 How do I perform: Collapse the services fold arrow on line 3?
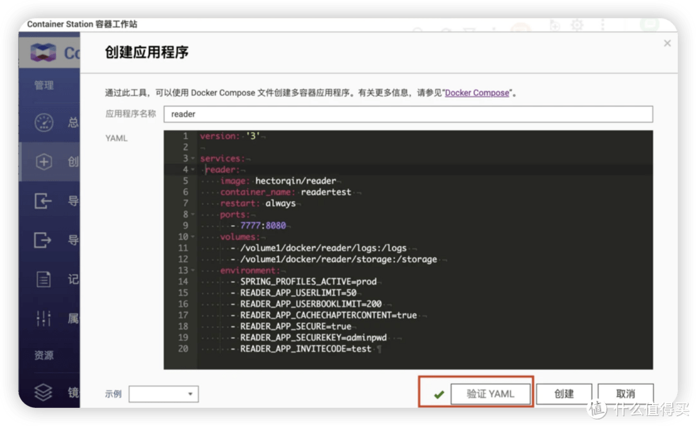[193, 159]
